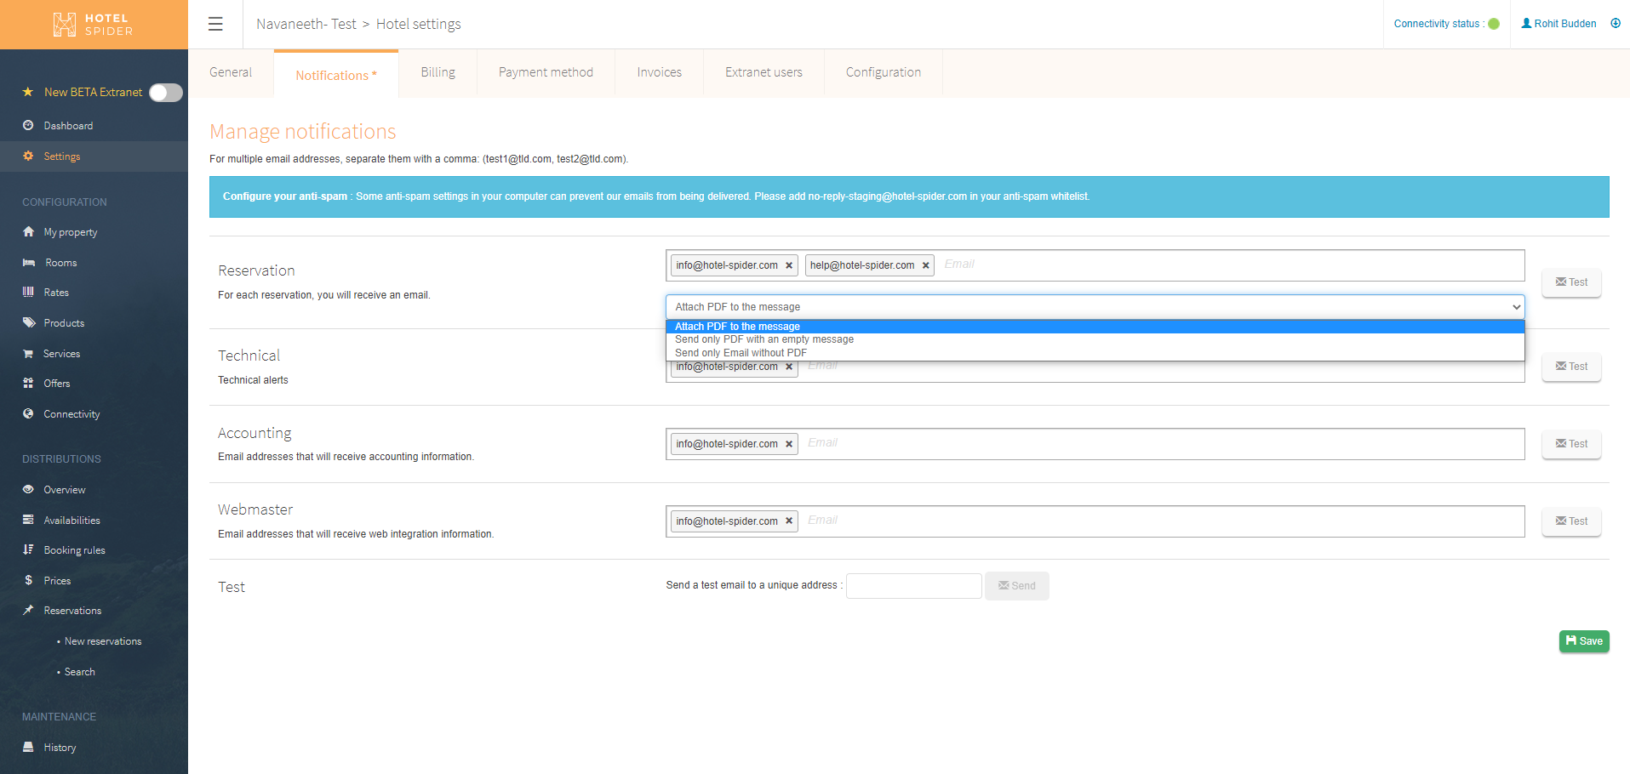
Task: Save the notification settings
Action: (1583, 640)
